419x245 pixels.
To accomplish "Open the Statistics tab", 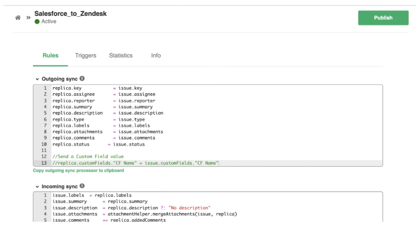I will click(121, 56).
